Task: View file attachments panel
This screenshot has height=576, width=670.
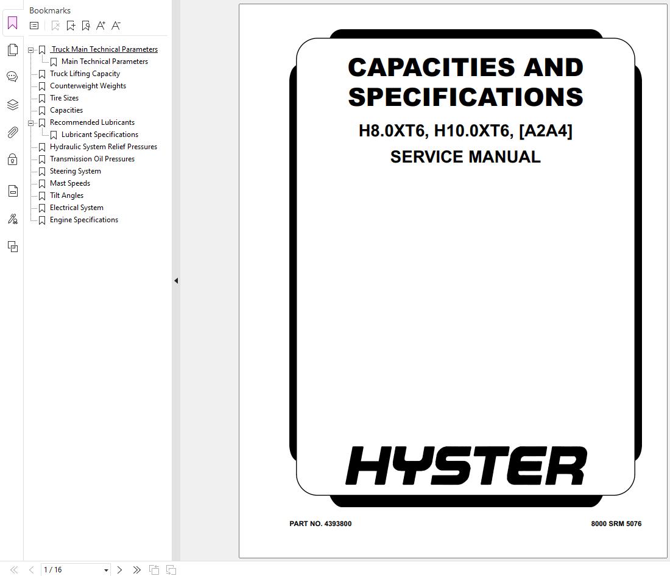Action: click(x=12, y=132)
